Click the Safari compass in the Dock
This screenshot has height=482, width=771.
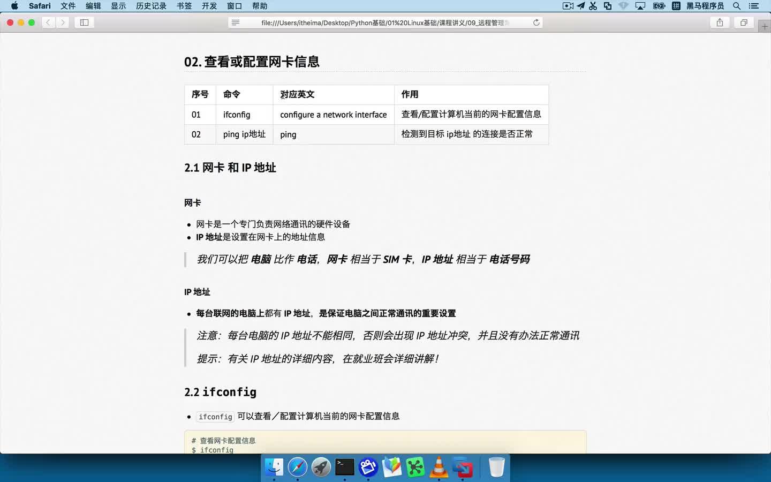[x=298, y=467]
